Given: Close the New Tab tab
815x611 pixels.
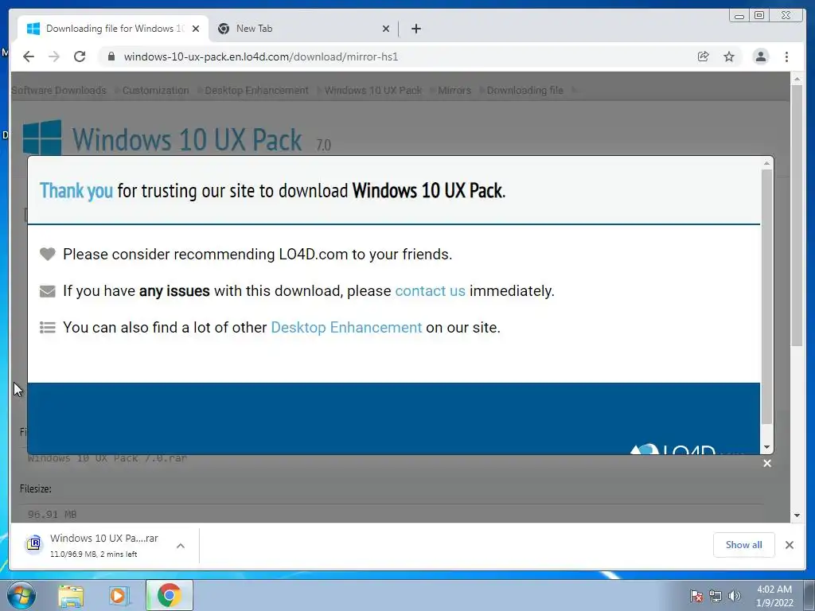Looking at the screenshot, I should (x=386, y=29).
